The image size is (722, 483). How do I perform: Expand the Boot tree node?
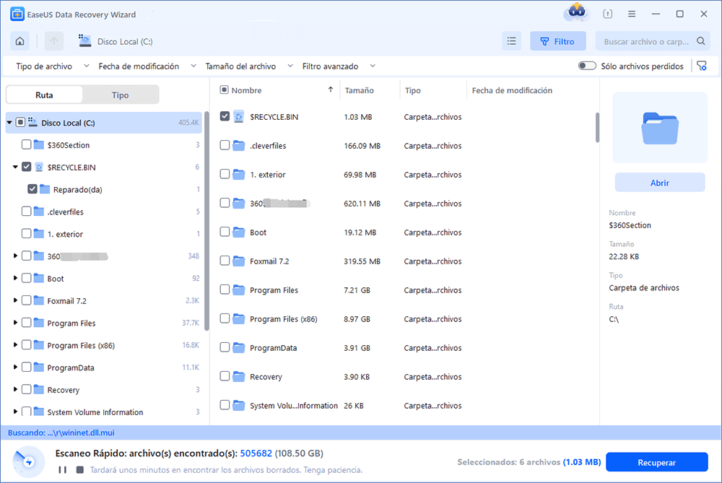coord(15,278)
